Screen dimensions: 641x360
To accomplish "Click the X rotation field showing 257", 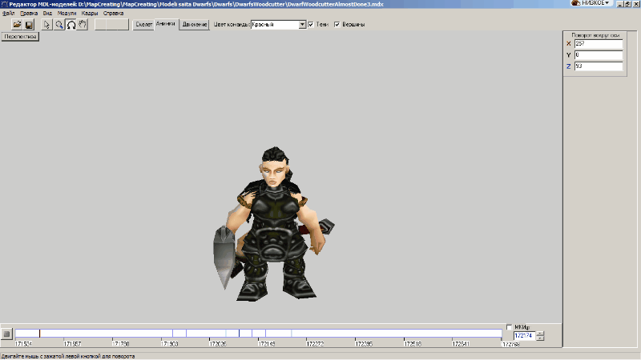I will pos(599,44).
